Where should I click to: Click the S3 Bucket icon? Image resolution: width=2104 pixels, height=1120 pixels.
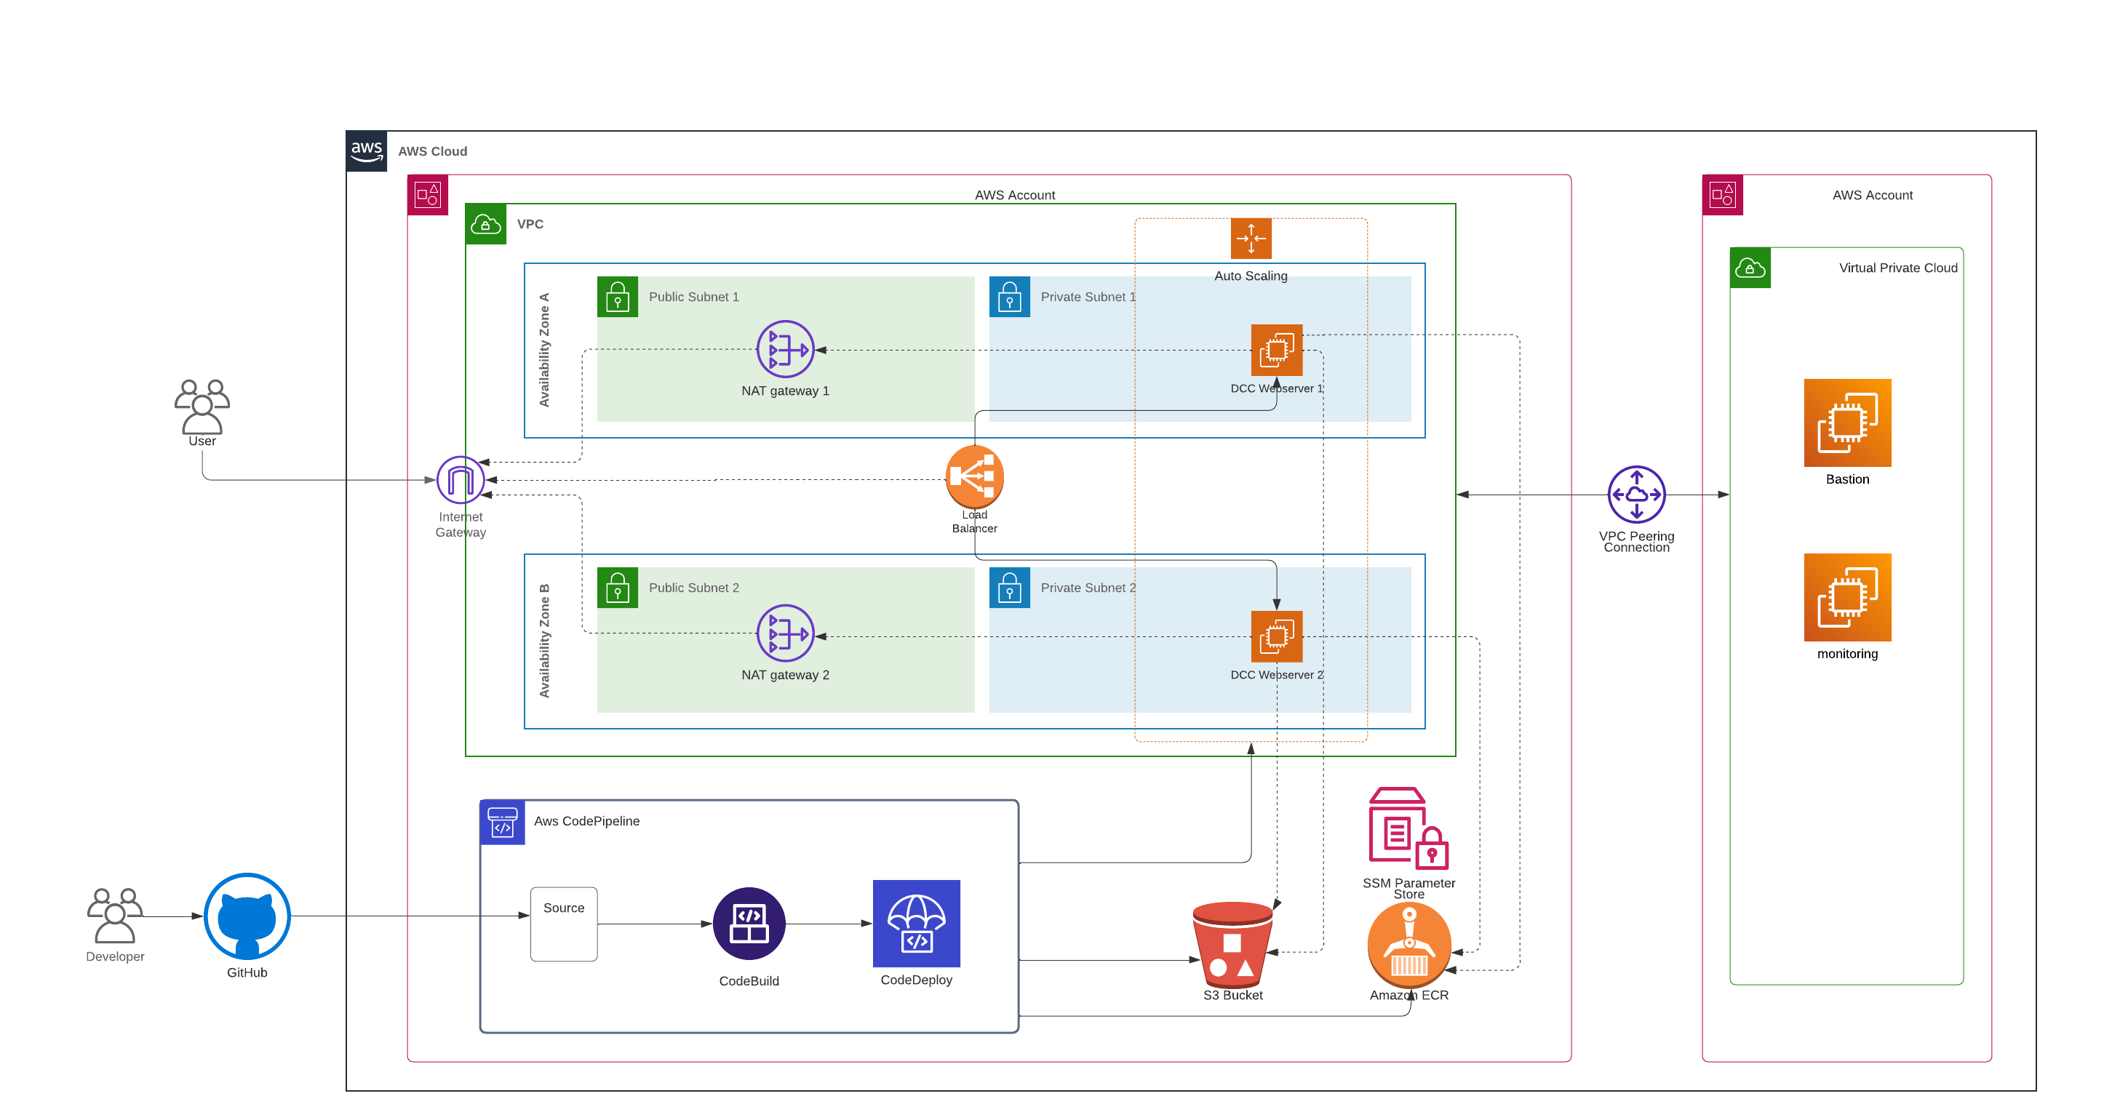tap(1232, 945)
